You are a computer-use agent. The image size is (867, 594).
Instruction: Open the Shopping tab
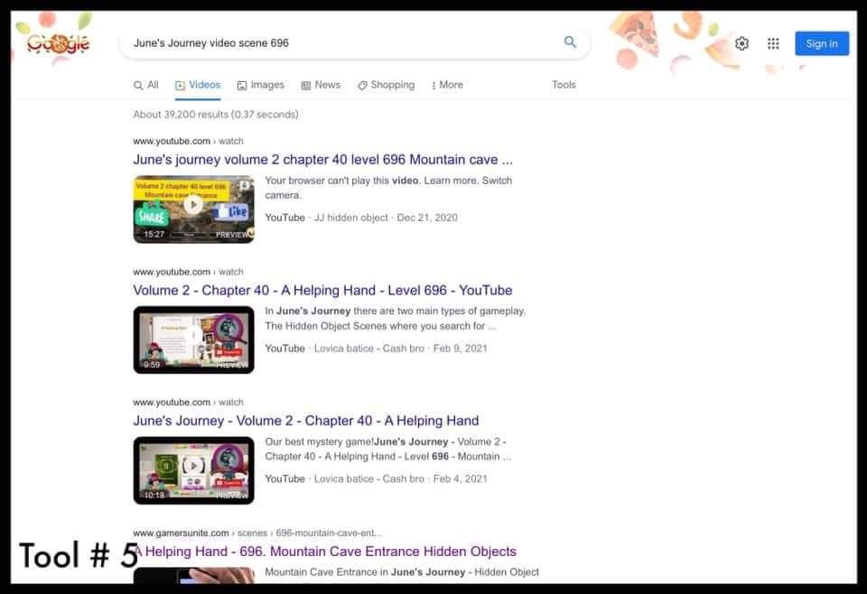click(386, 85)
